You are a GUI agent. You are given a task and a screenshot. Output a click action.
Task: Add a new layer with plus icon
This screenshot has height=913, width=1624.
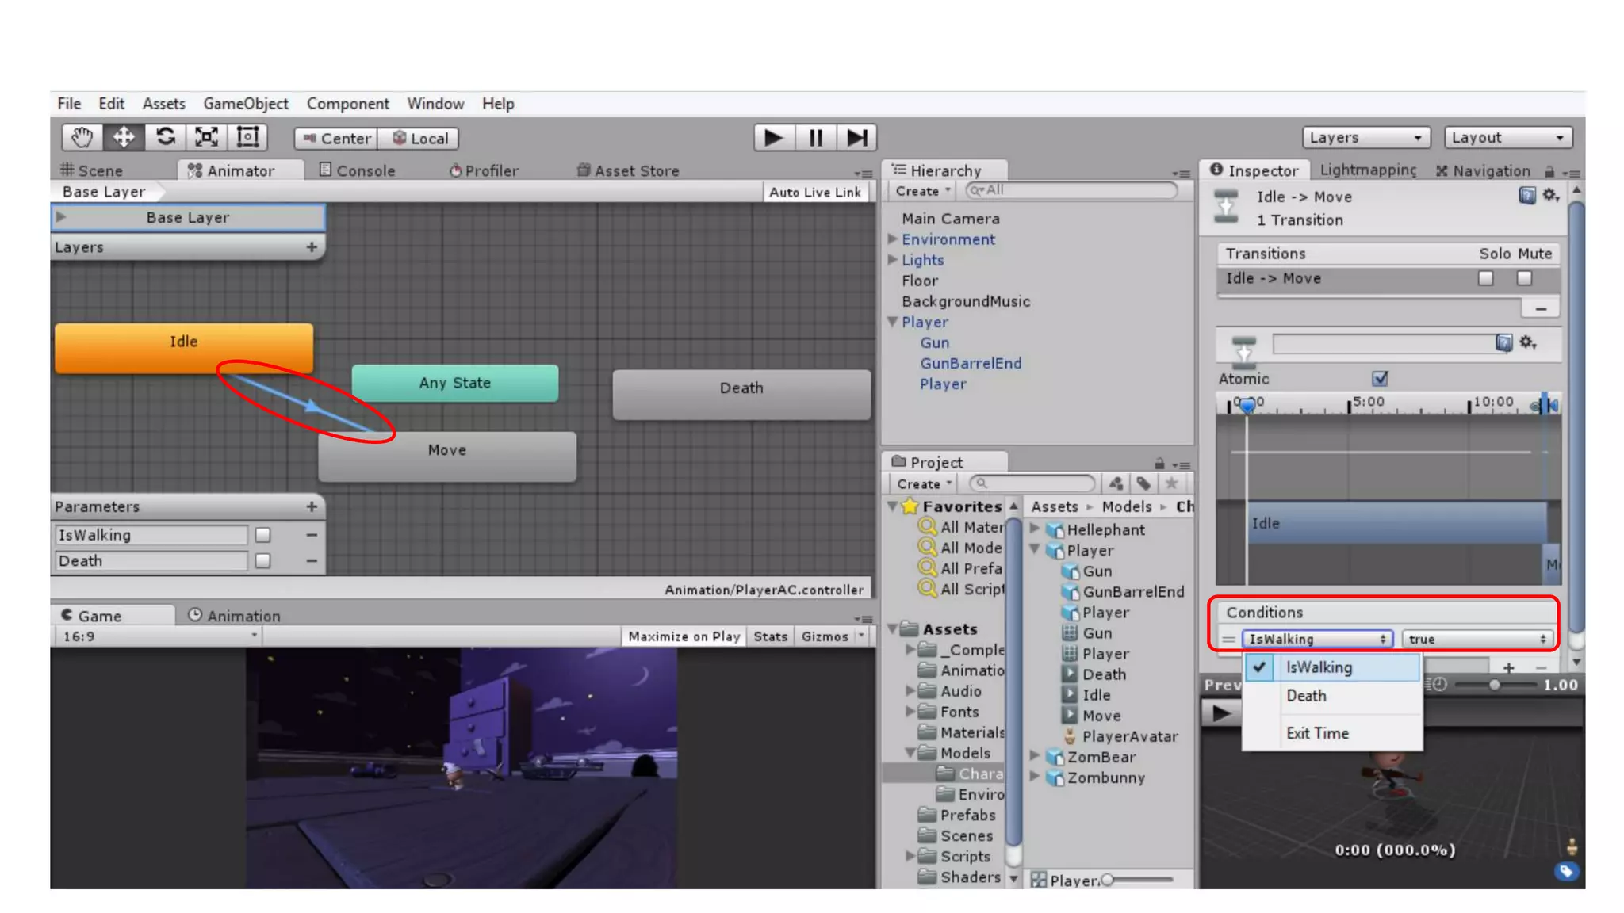(312, 247)
